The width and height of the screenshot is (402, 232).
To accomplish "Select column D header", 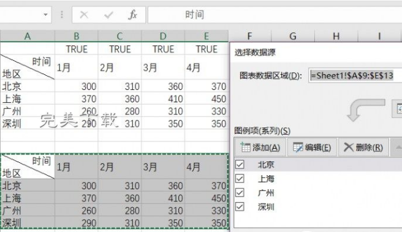I will point(163,36).
